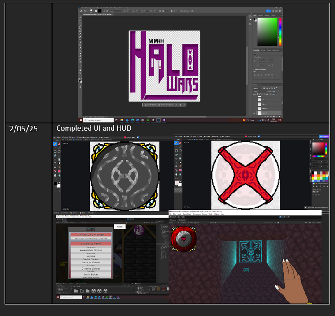This screenshot has height=316, width=335.
Task: Select Bucket fill in left Pixilart window
Action: 55,155
